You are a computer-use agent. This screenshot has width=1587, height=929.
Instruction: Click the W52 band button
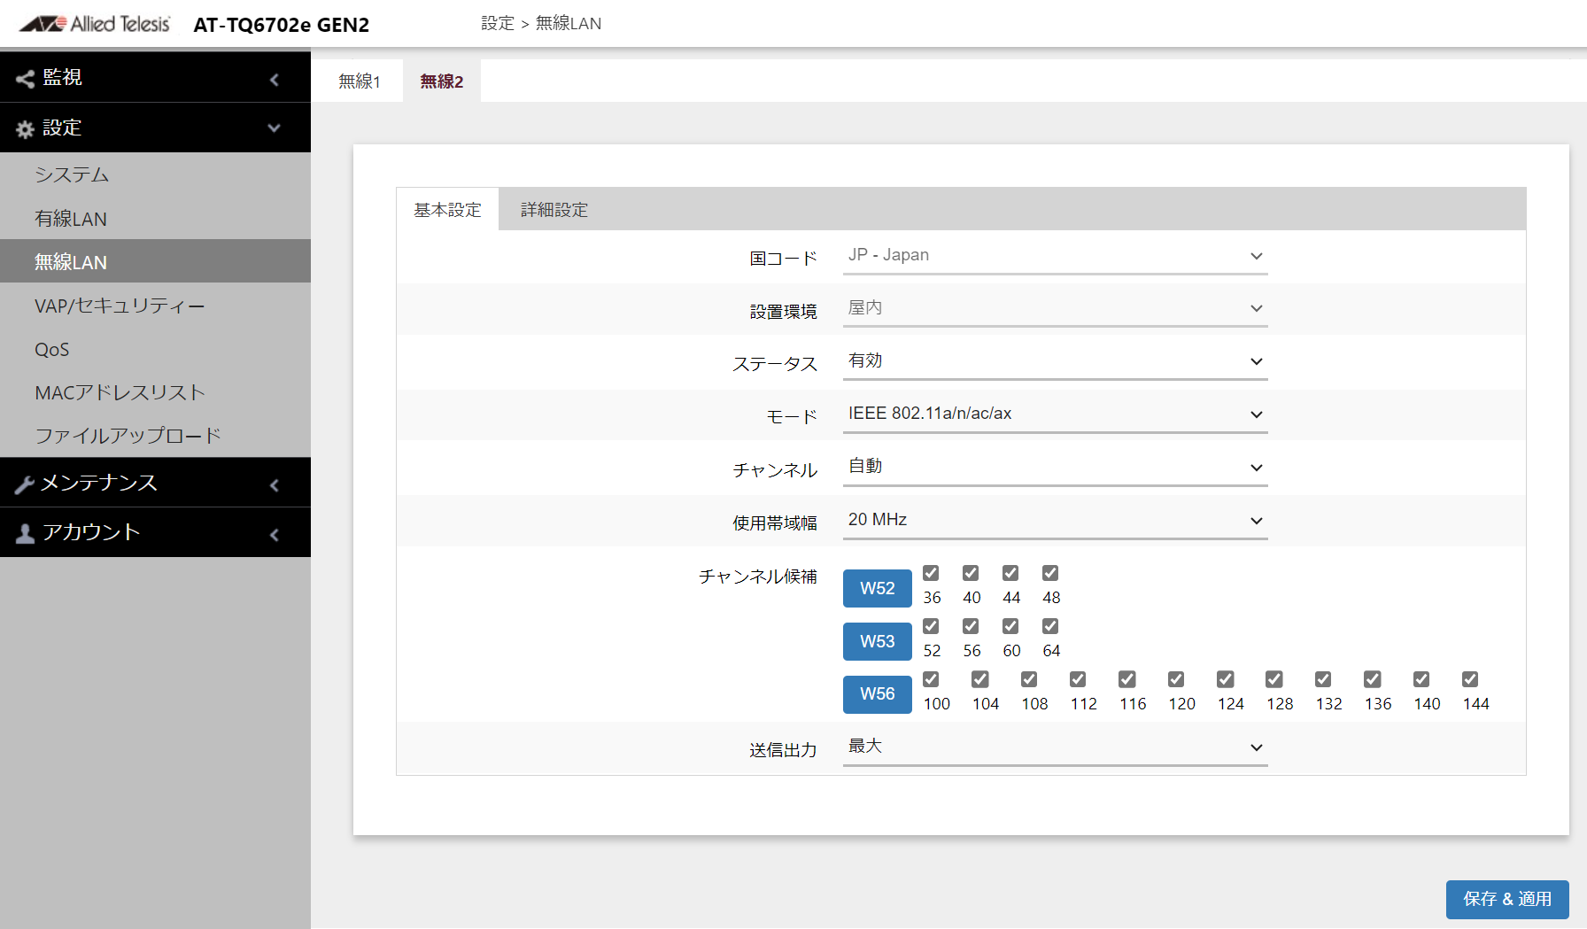coord(877,588)
